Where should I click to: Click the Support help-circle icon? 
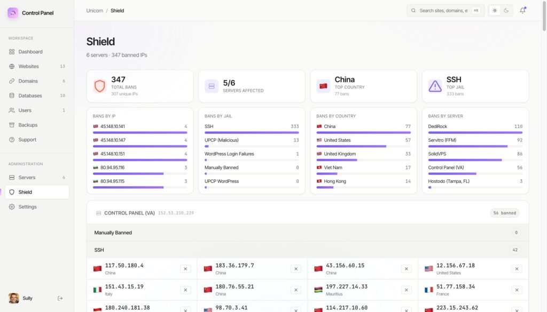click(x=12, y=140)
